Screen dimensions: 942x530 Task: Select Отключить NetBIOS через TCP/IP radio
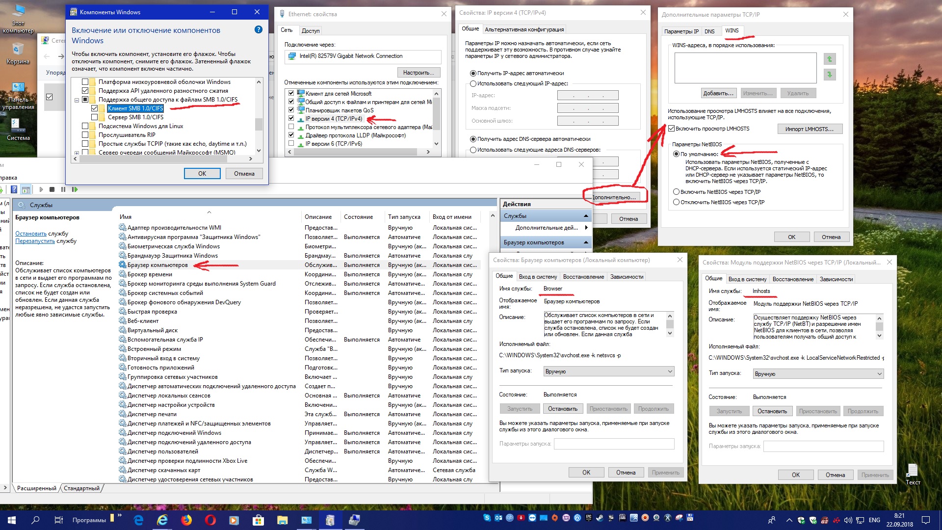pos(677,202)
